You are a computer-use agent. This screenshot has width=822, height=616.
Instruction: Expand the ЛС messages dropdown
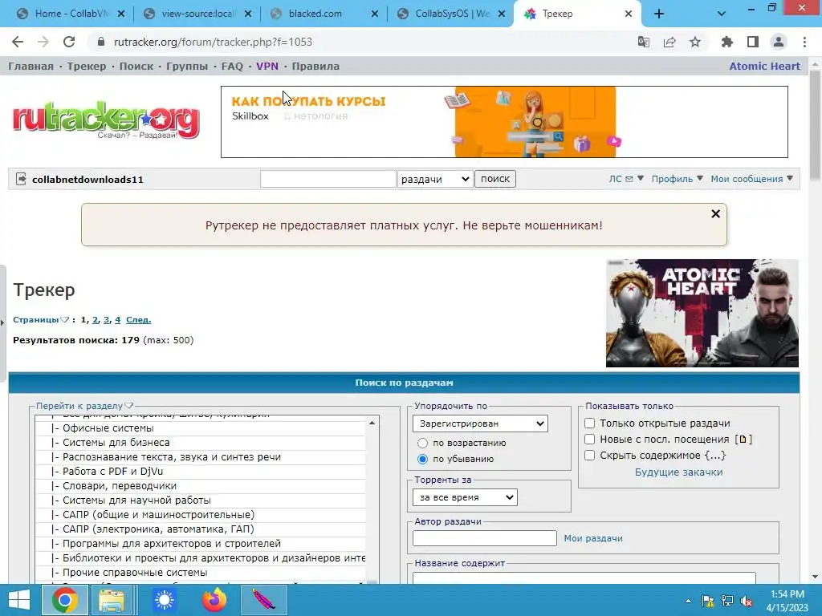click(626, 179)
